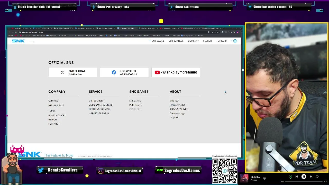Open the globe language selector
Screen dimensions: 329x185
click(235, 41)
